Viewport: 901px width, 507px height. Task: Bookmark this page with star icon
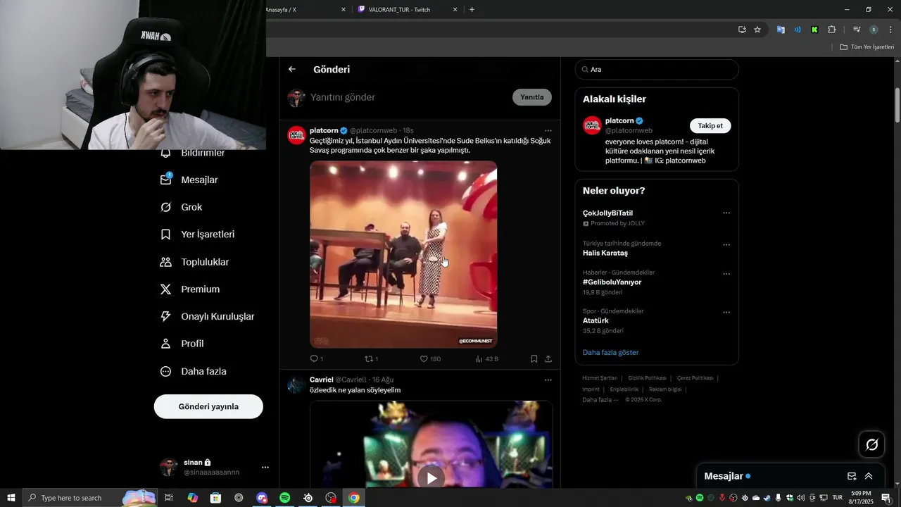click(757, 30)
